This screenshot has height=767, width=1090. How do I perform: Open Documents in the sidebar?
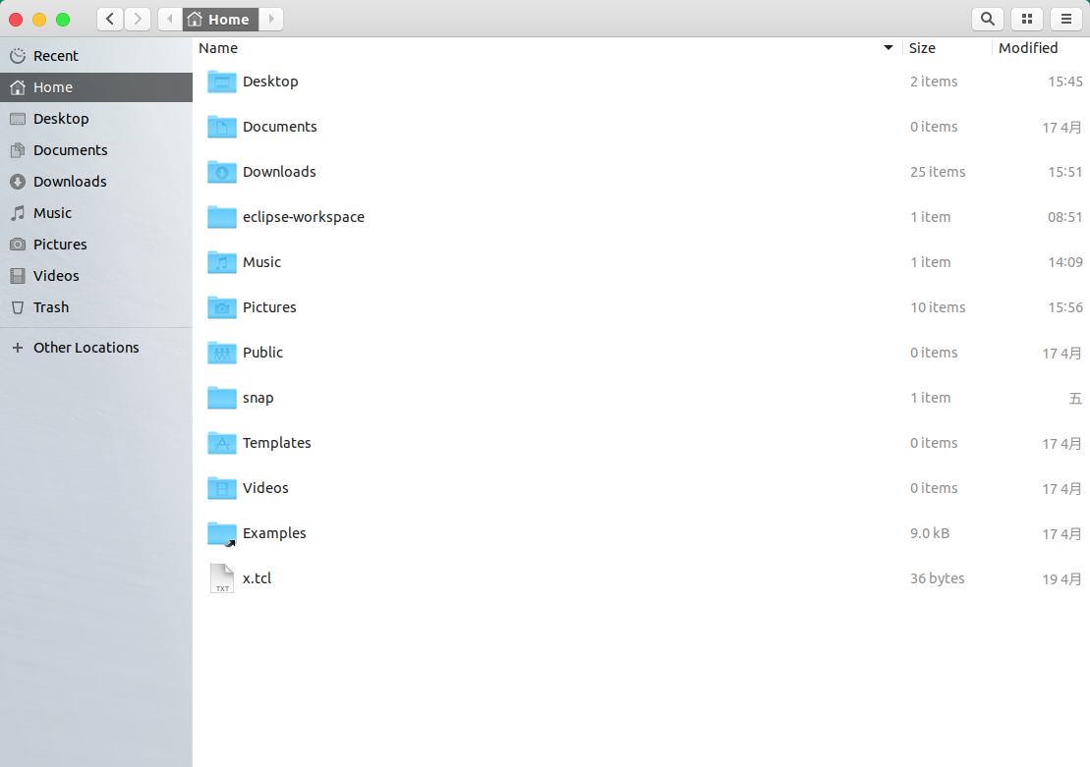(96, 150)
